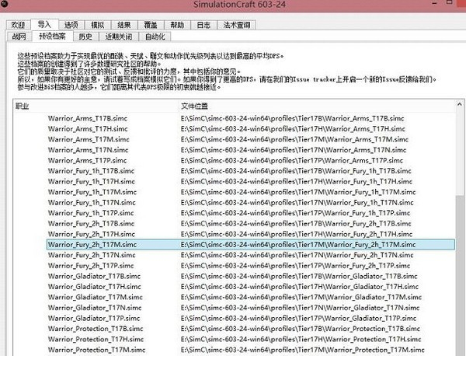This screenshot has width=466, height=370.
Task: Select Warrior_Fury_2h_T17H.simc entry
Action: pyautogui.click(x=91, y=234)
